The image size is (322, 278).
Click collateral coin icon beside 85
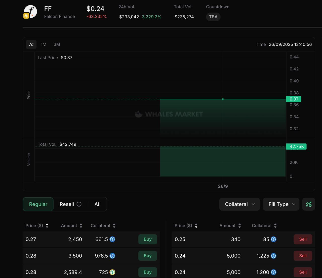273,239
